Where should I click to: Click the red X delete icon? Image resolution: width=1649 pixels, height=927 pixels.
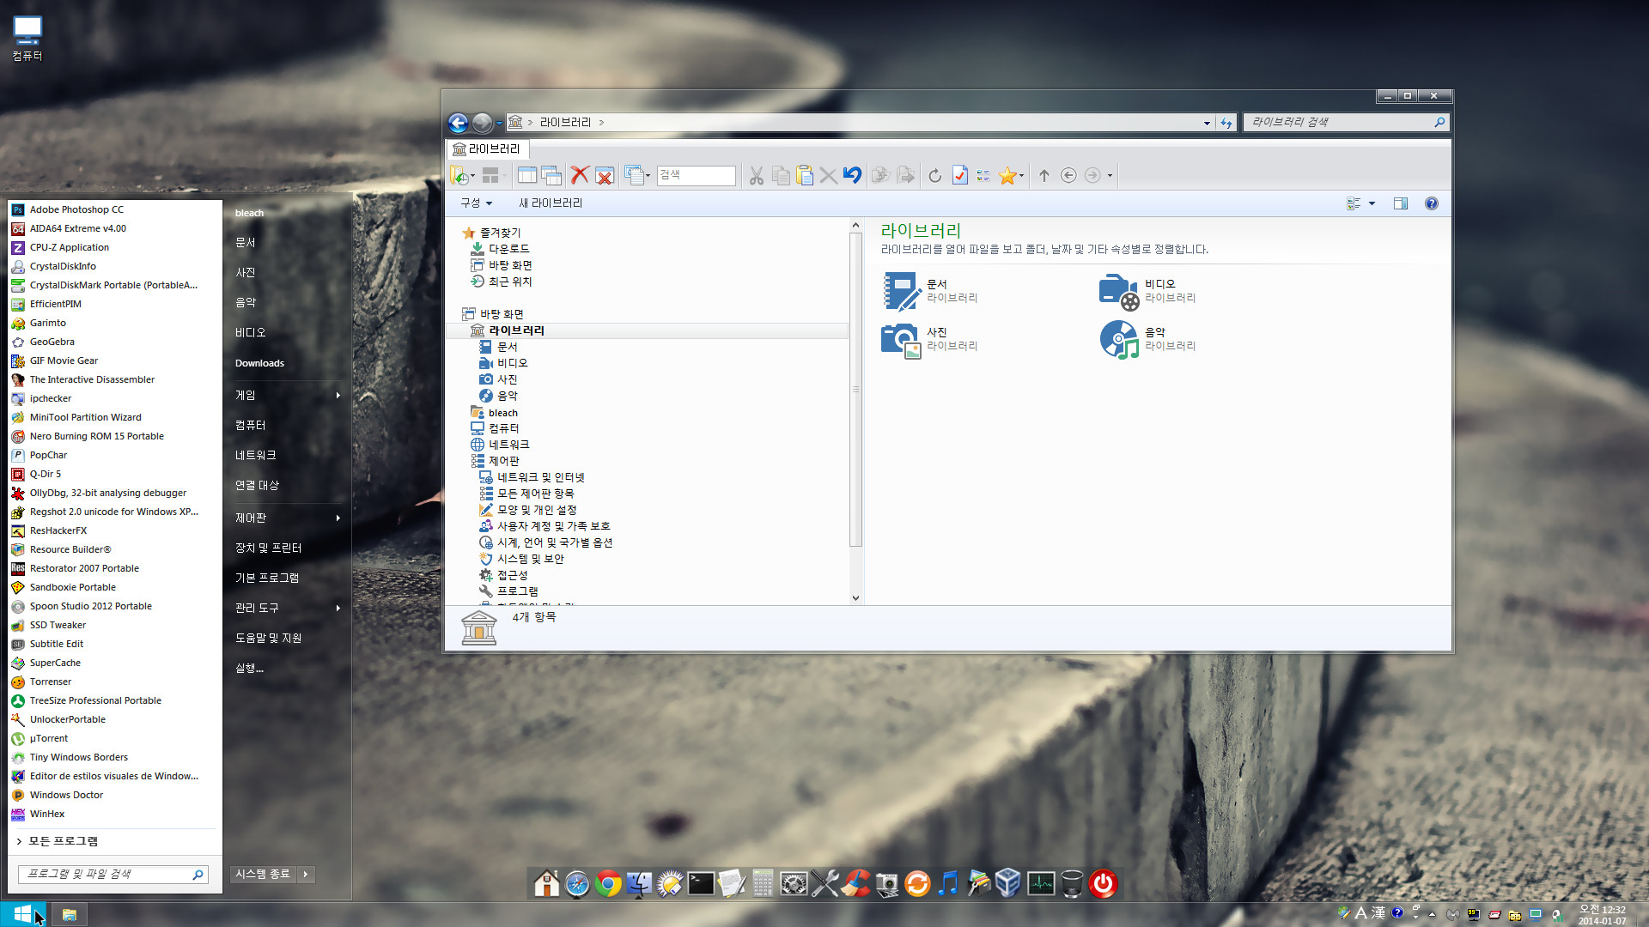[580, 175]
